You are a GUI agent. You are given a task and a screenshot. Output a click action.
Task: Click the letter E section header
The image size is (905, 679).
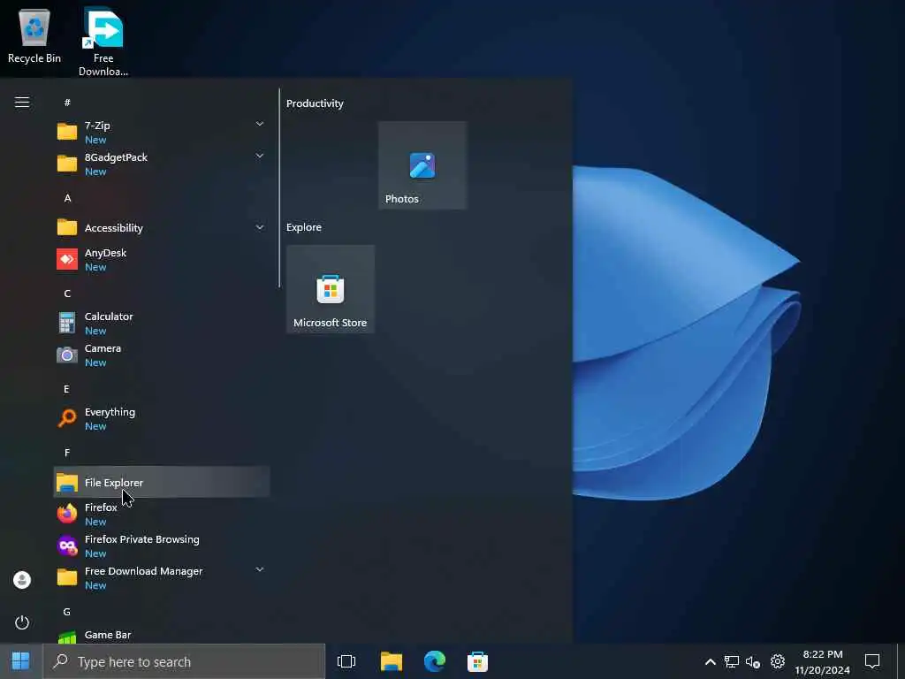point(66,389)
